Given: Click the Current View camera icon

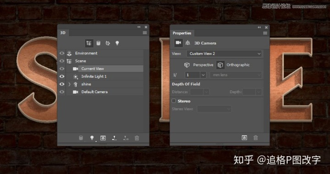Looking at the screenshot, I should [x=75, y=69].
